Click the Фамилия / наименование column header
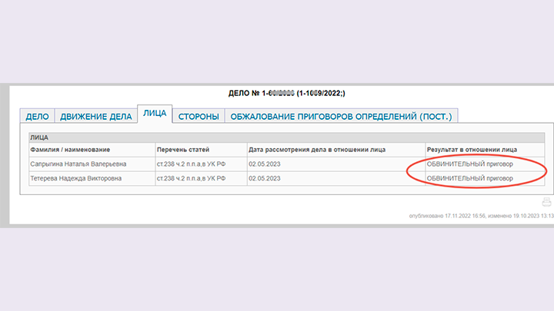This screenshot has height=311, width=554. [x=70, y=149]
